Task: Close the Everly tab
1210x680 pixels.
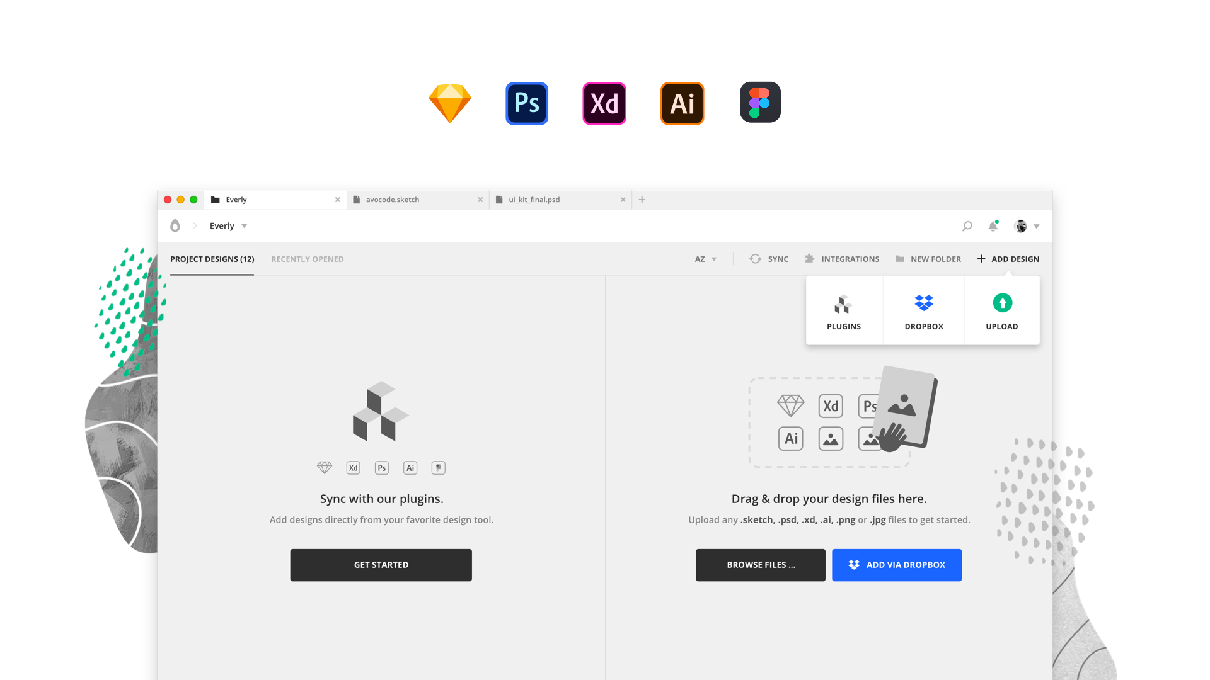Action: coord(338,200)
